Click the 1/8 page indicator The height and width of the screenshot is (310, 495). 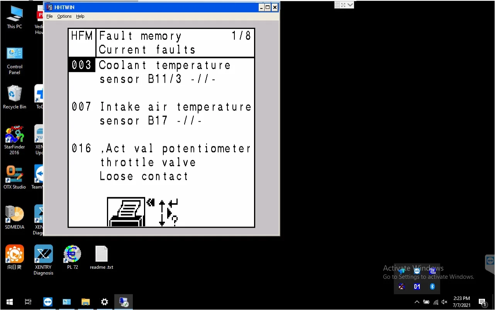point(241,36)
